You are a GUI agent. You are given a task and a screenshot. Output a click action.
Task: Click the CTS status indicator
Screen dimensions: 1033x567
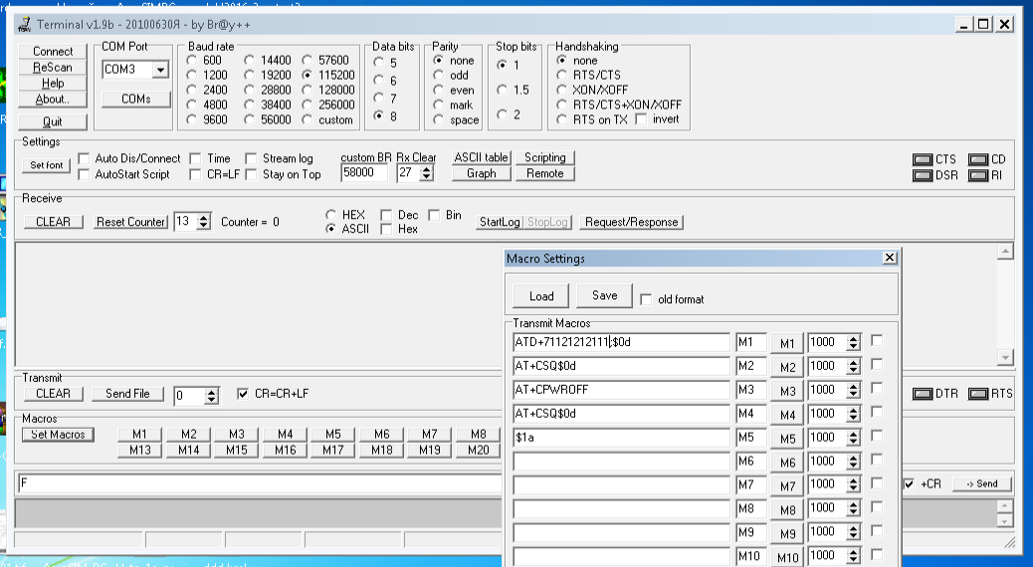(x=923, y=160)
